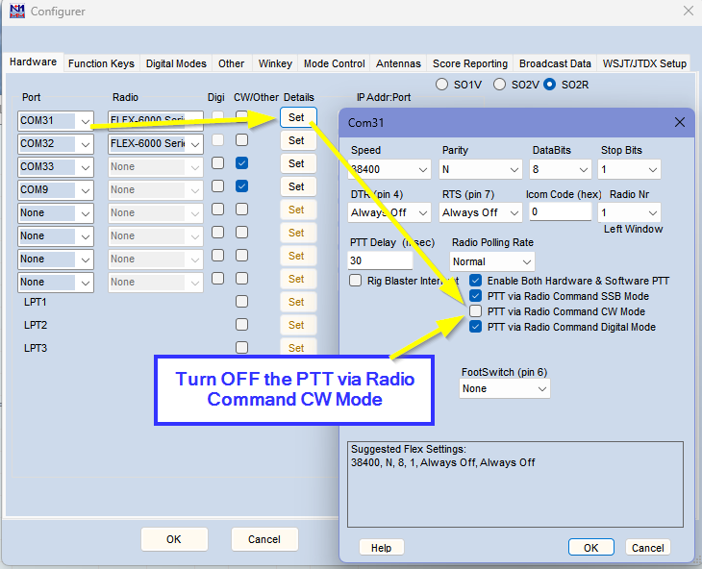Screen dimensions: 702x569
Task: Click OK in the Com31 dialog
Action: pos(590,547)
